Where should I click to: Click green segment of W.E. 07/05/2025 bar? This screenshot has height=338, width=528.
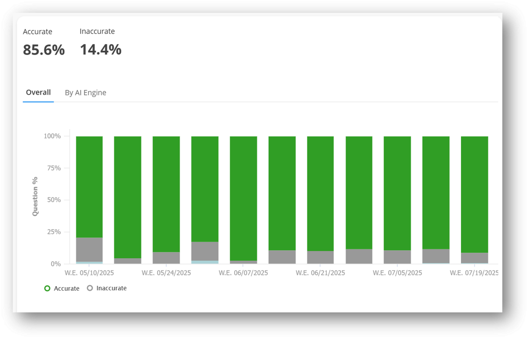click(397, 193)
